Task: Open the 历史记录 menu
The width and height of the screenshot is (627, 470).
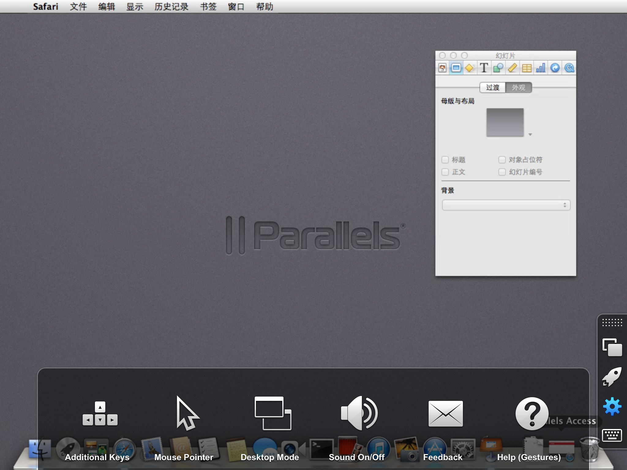Action: pos(171,7)
